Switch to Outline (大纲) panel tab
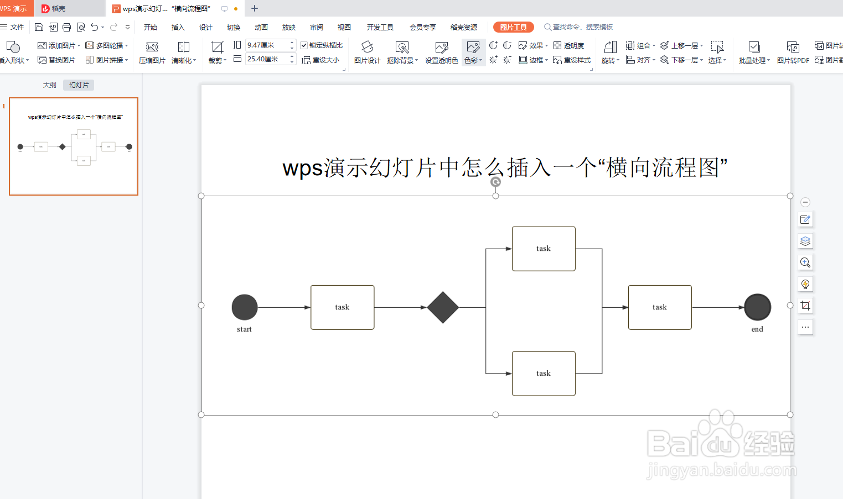Image resolution: width=843 pixels, height=499 pixels. [50, 85]
